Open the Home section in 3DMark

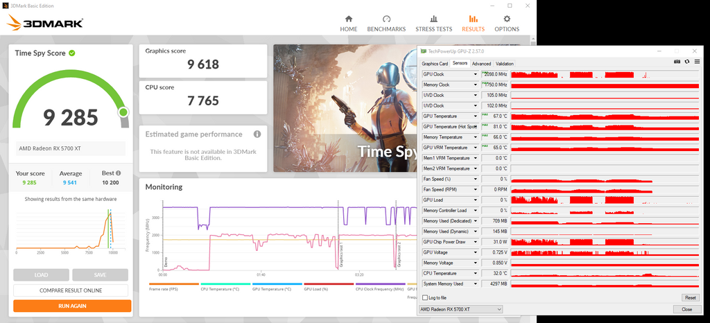click(349, 24)
